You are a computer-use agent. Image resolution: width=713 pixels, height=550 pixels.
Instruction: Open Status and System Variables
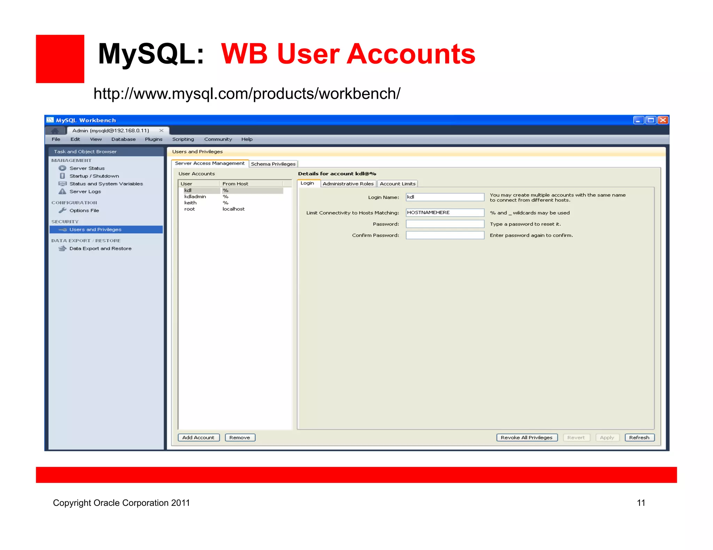click(106, 184)
